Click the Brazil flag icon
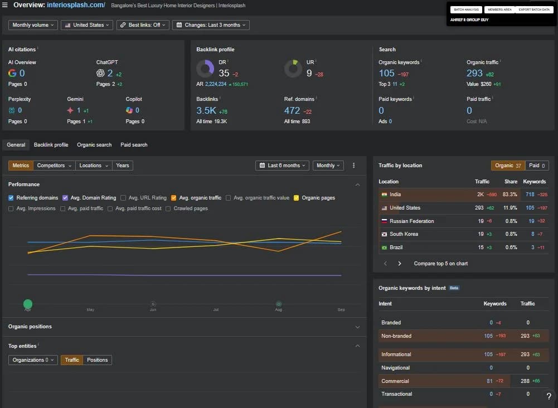This screenshot has height=408, width=558. pyautogui.click(x=384, y=247)
